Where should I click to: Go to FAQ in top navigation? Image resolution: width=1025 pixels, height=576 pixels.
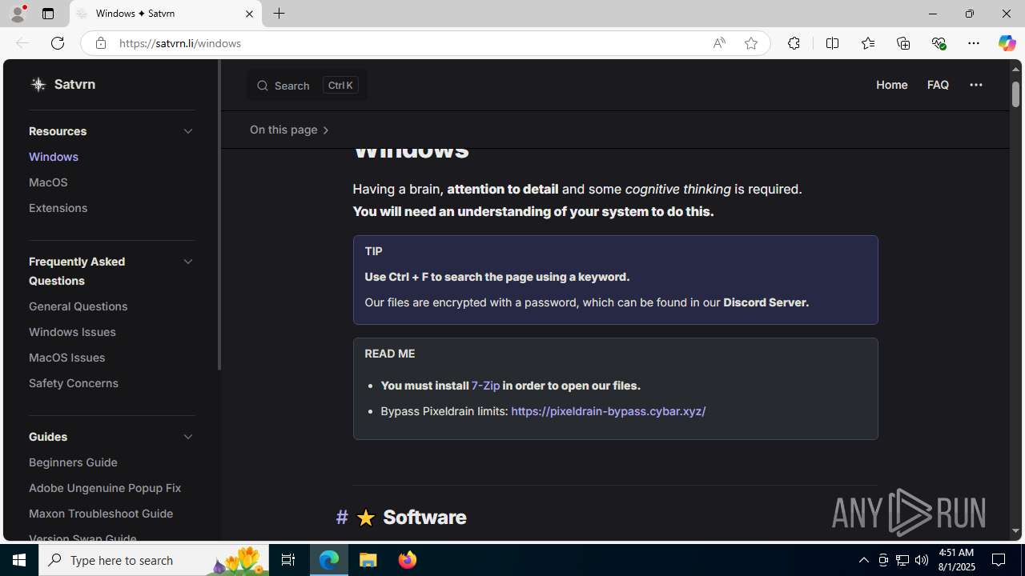pos(938,85)
